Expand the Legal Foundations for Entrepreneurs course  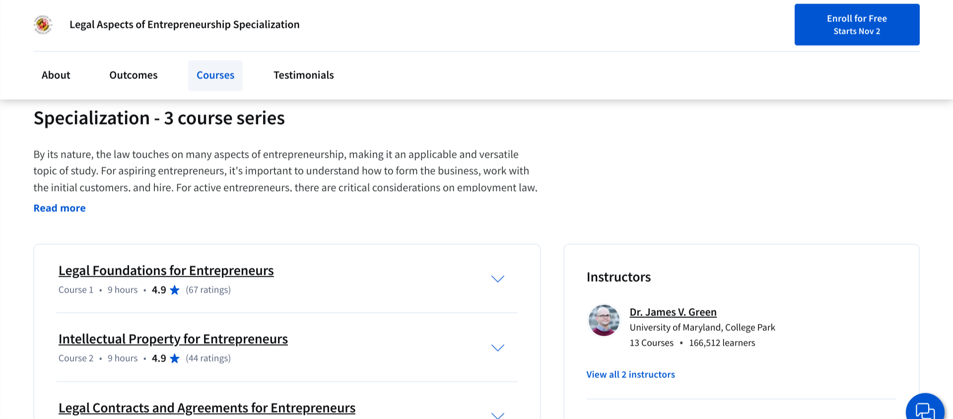point(497,279)
